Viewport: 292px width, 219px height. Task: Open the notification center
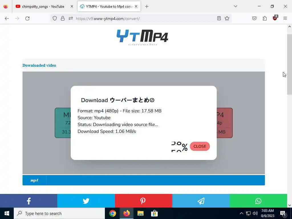283,213
